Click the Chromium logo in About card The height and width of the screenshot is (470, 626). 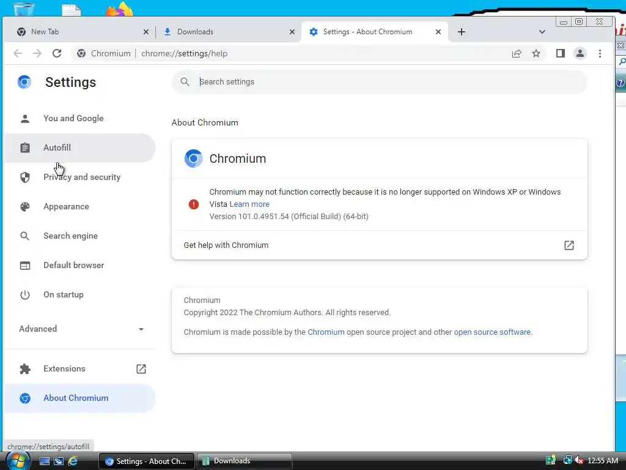(193, 159)
